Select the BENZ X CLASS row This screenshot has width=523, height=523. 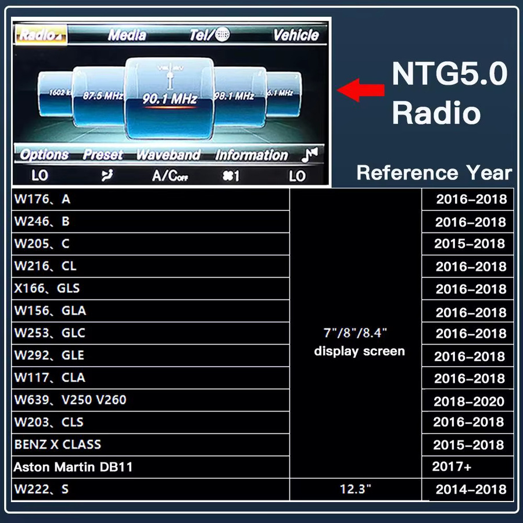pyautogui.click(x=151, y=445)
